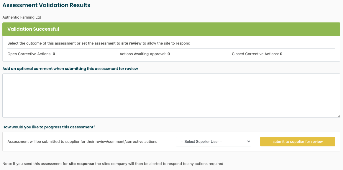This screenshot has width=343, height=170.
Task: Click the Closed Corrective Actions label
Action: point(255,54)
